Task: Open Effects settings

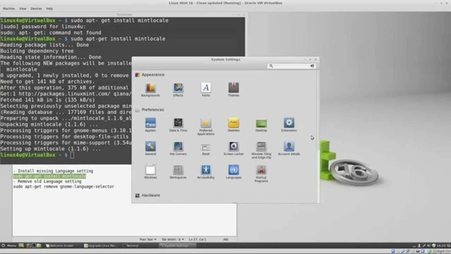Action: click(178, 90)
